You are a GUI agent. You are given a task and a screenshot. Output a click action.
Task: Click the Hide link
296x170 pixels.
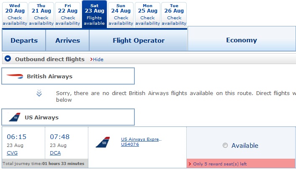pos(98,59)
